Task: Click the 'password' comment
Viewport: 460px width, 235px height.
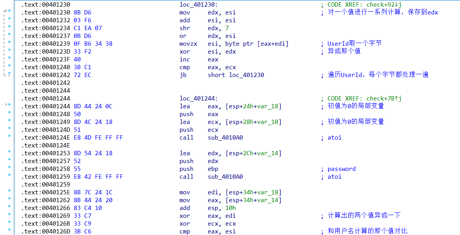Action: tap(342, 169)
